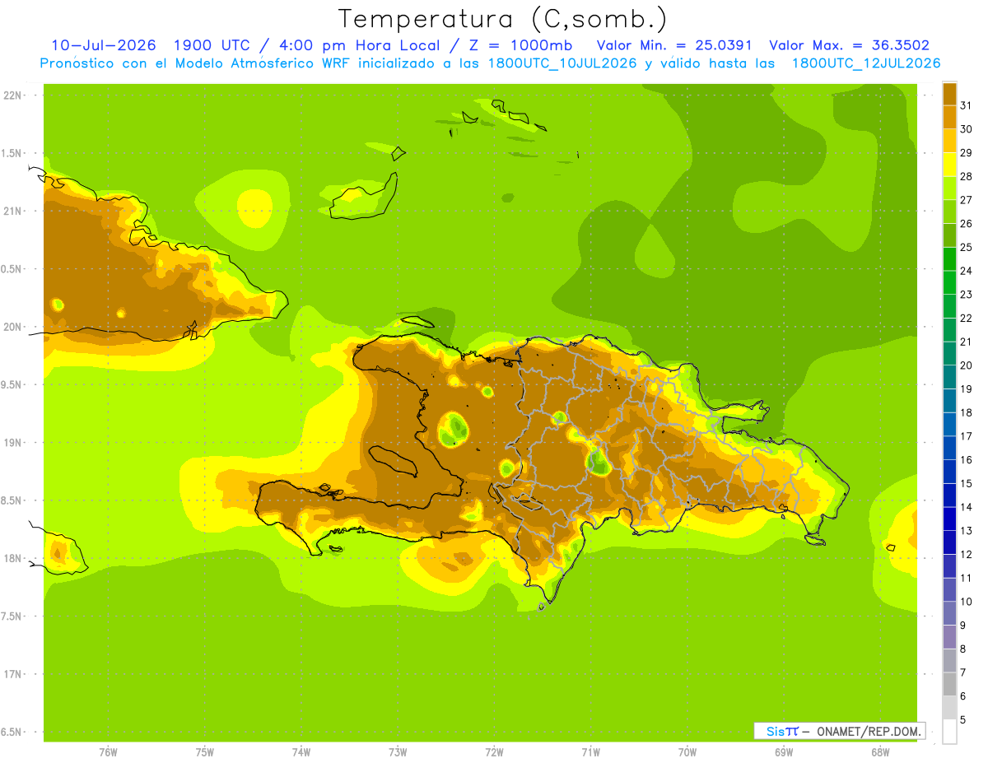Screen dimensions: 988x763
Task: Select the '1800UTC_10JUL2026' initialization time
Action: tap(562, 63)
